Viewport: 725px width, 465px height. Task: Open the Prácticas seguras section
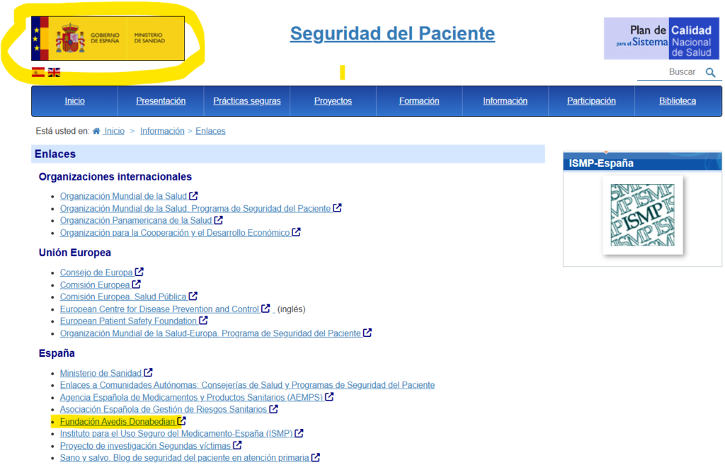point(246,101)
